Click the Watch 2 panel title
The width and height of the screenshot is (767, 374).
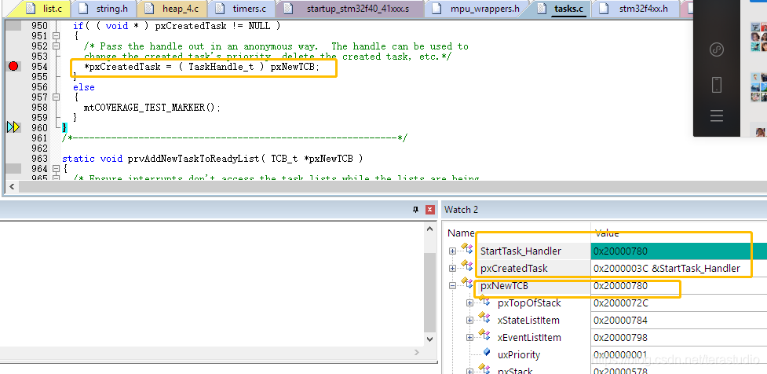461,210
